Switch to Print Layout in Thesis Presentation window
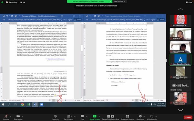Viewport: 194px width, 121px height. [137, 100]
